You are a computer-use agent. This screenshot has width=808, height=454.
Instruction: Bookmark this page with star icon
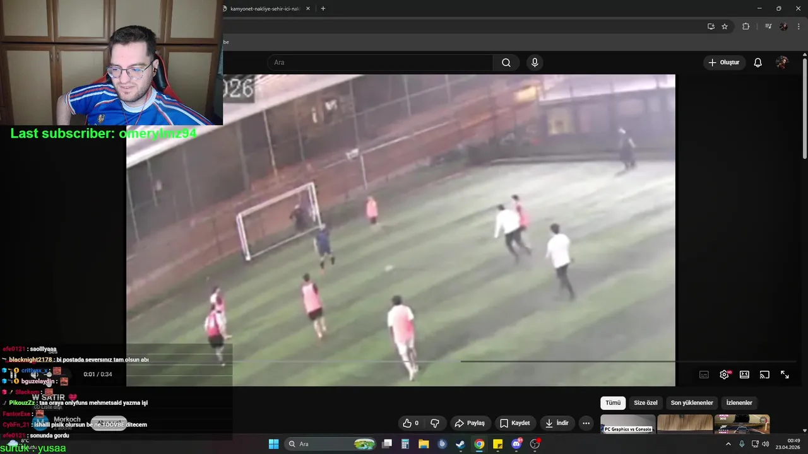(x=725, y=26)
